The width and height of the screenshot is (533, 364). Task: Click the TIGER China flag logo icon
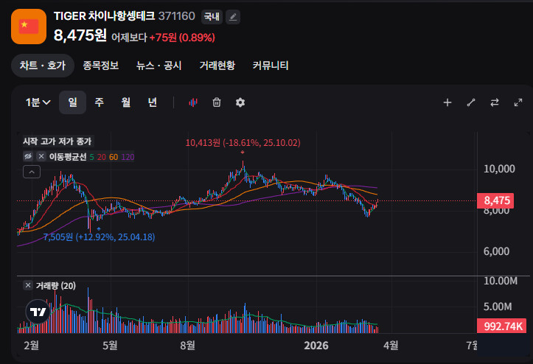29,27
